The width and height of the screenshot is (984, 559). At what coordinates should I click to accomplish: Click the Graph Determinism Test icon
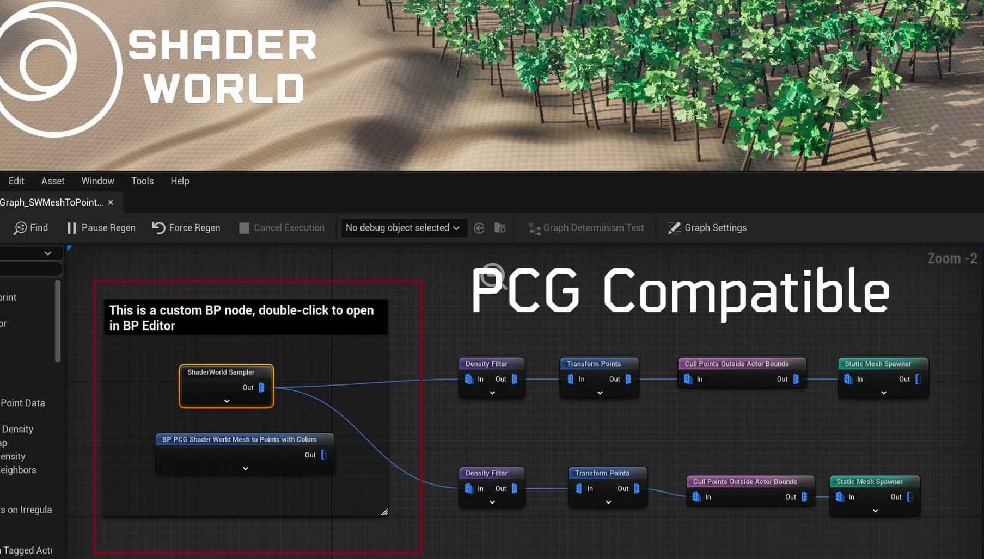point(534,228)
